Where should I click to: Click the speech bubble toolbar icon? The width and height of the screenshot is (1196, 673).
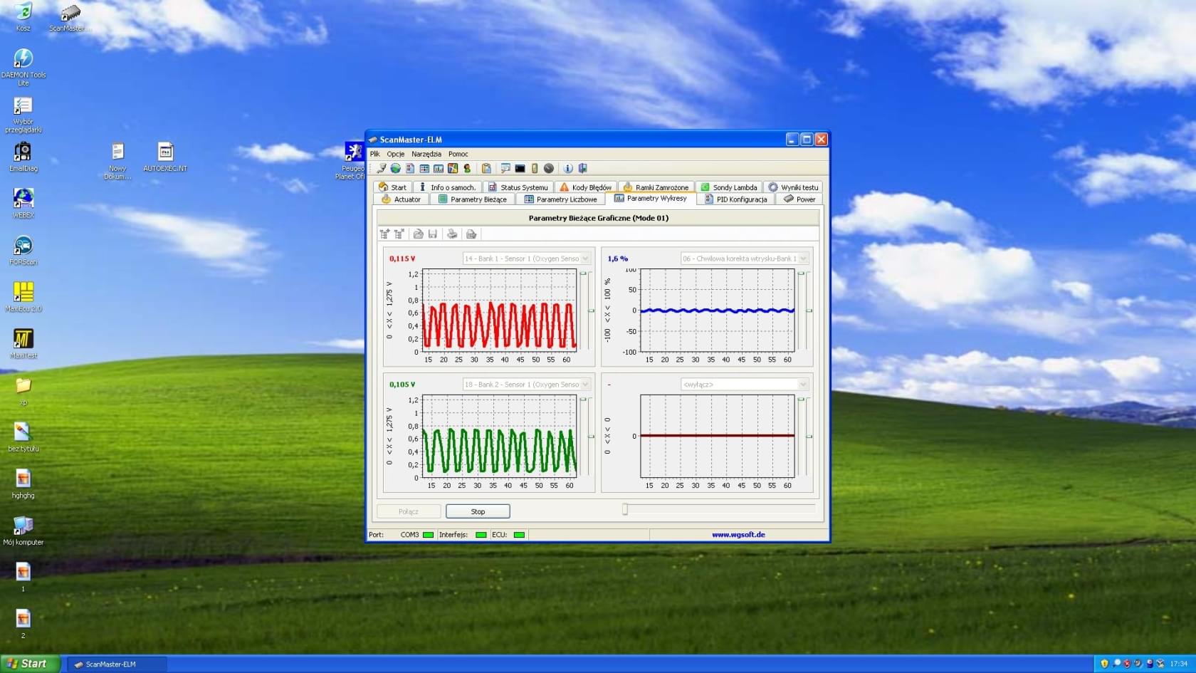(505, 169)
